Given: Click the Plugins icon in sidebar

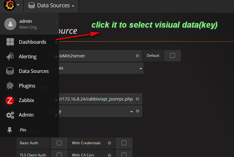Looking at the screenshot, I should point(10,86).
